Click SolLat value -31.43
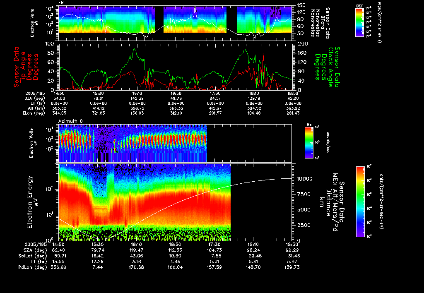Viewport: 424px width, 293px height. (x=292, y=256)
